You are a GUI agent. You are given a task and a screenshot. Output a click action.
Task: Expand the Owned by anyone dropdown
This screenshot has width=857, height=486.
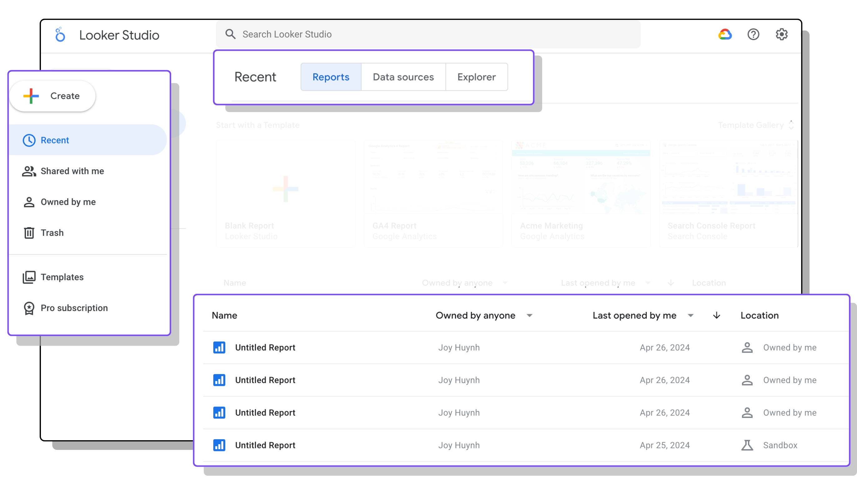pyautogui.click(x=529, y=315)
